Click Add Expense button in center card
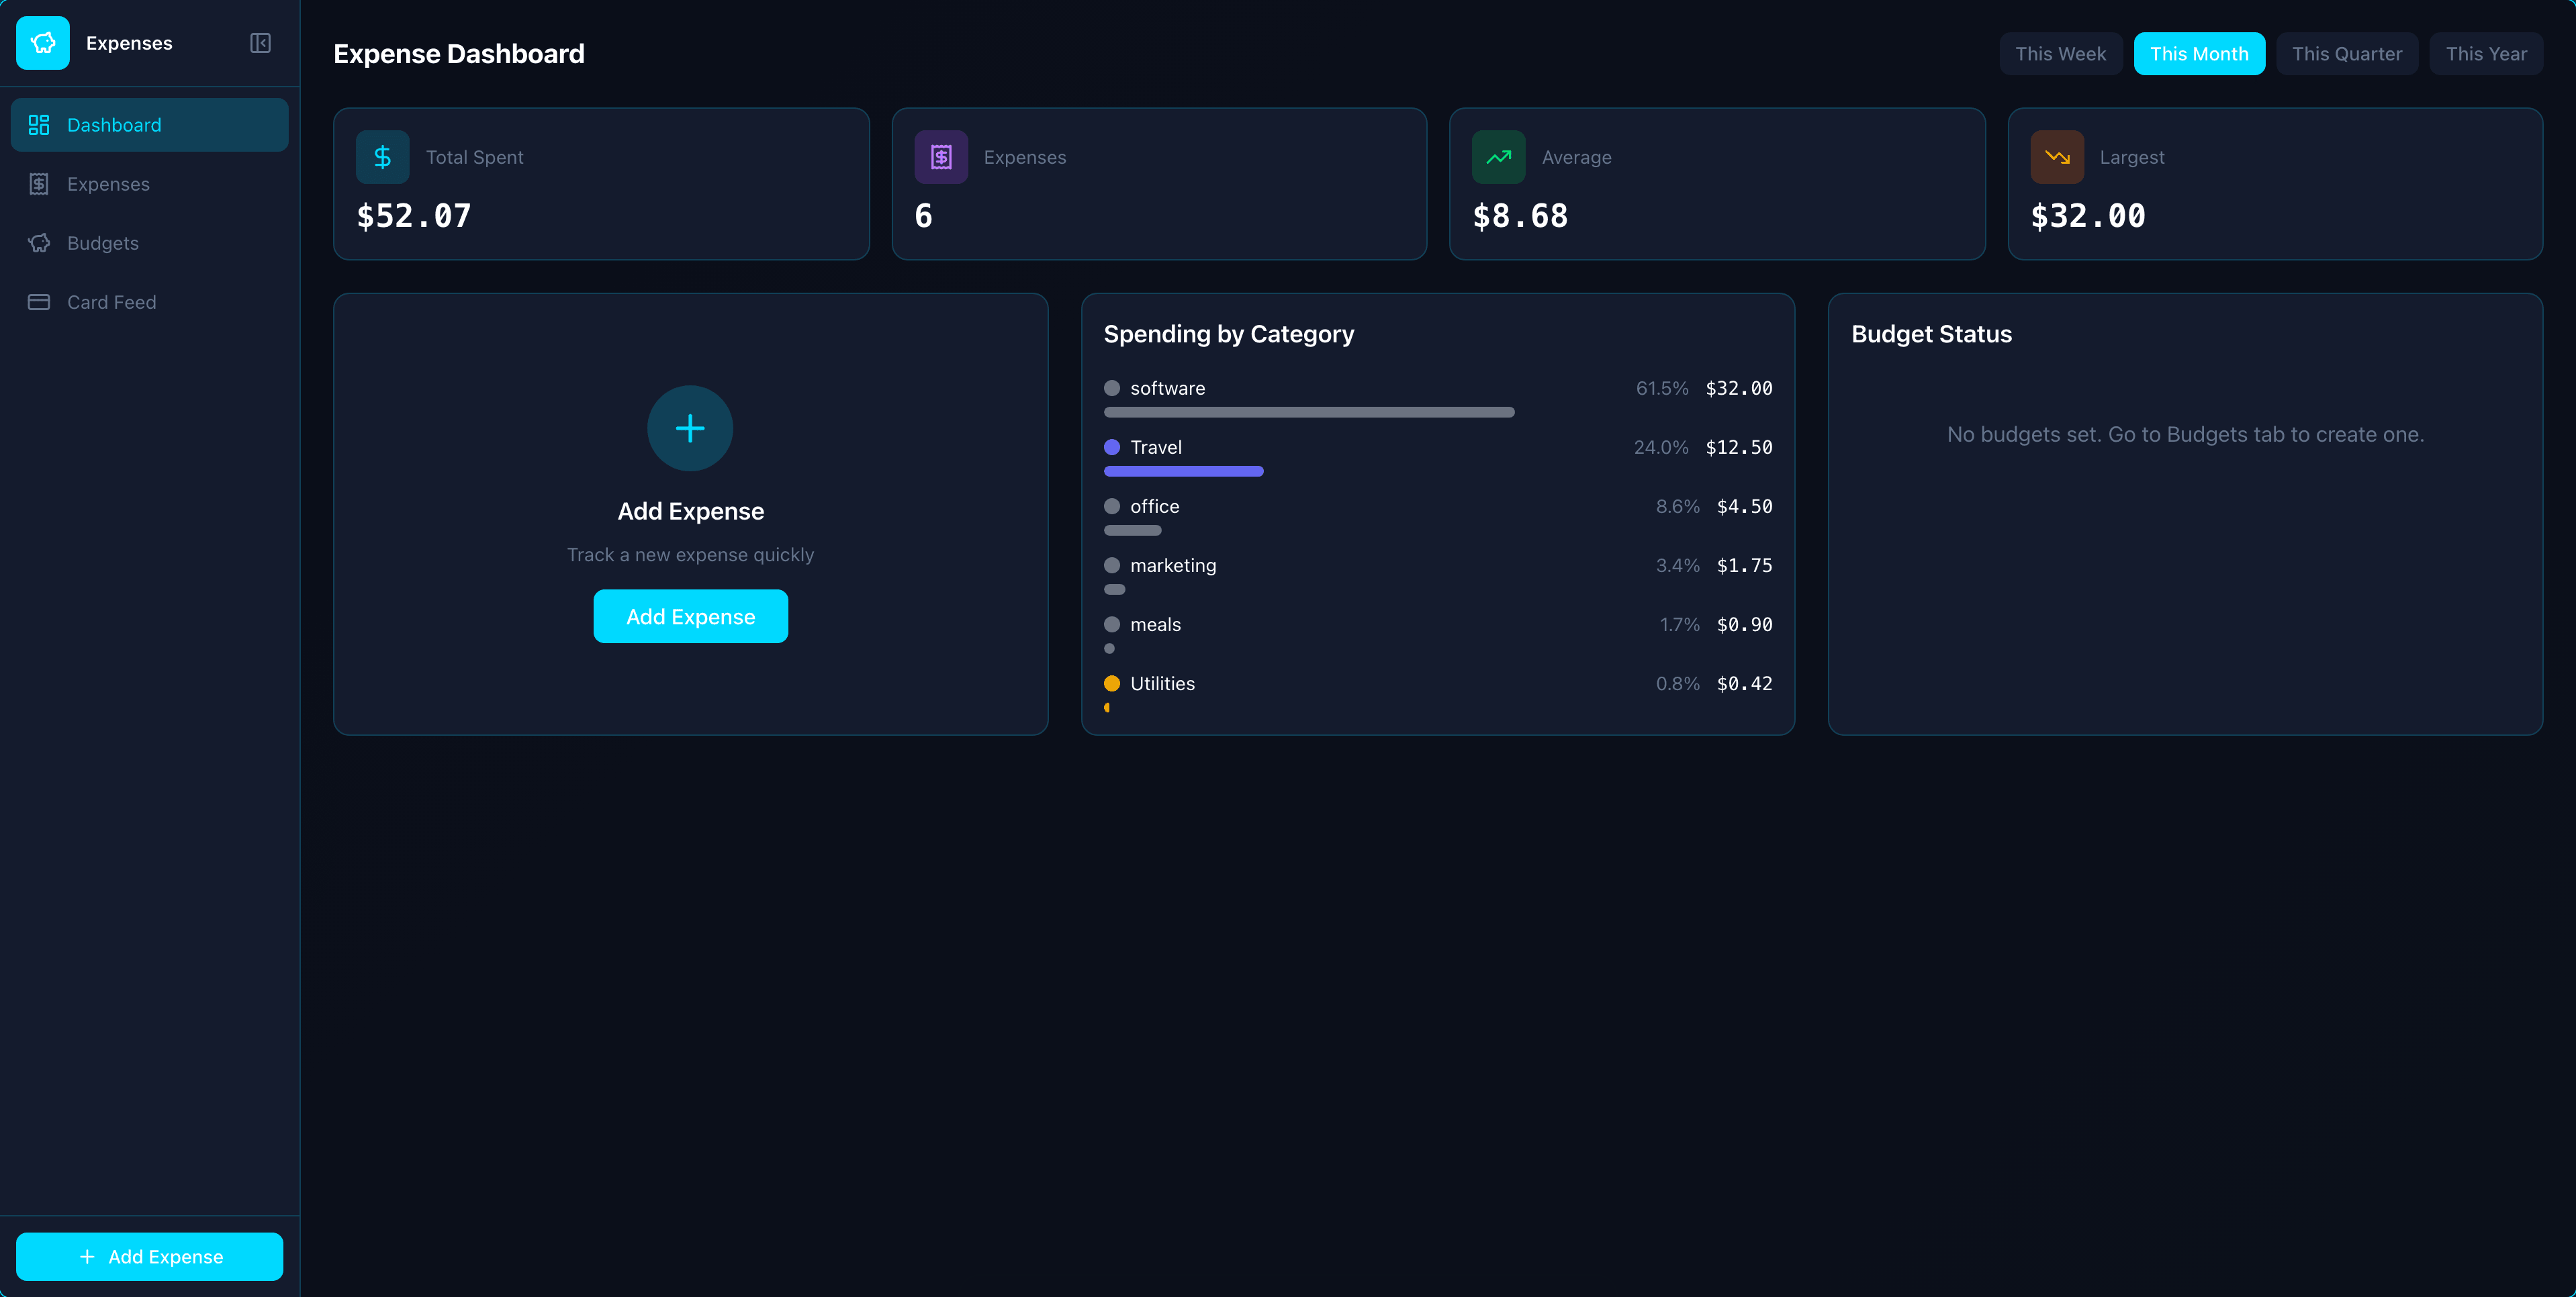 click(690, 616)
